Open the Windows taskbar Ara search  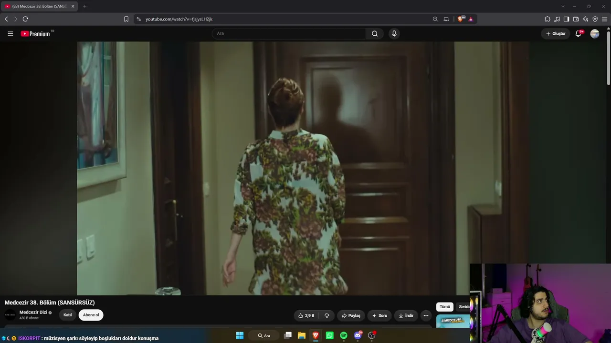264,335
